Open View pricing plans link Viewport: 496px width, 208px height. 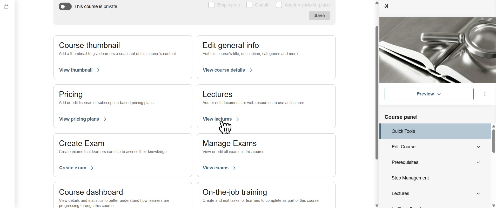coord(79,119)
